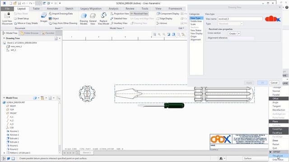The width and height of the screenshot is (289, 162).
Task: Open the Type dropdown in Drawing View
Action: (242, 24)
